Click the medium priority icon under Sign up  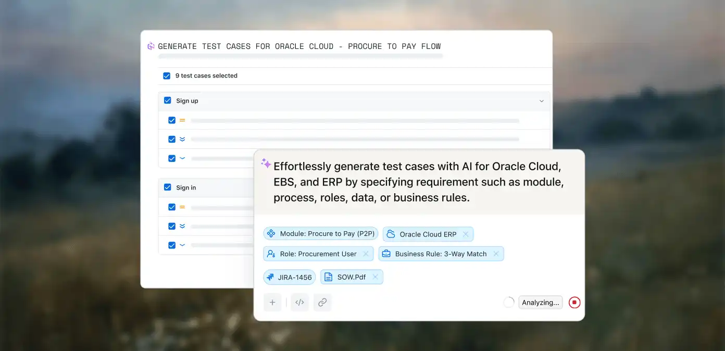(x=182, y=120)
